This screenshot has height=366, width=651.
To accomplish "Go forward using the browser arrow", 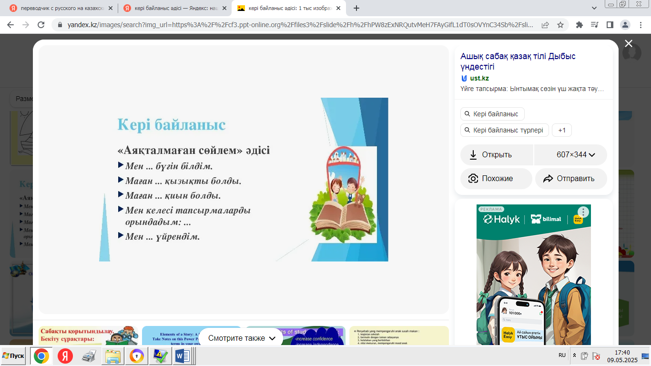I will click(26, 25).
